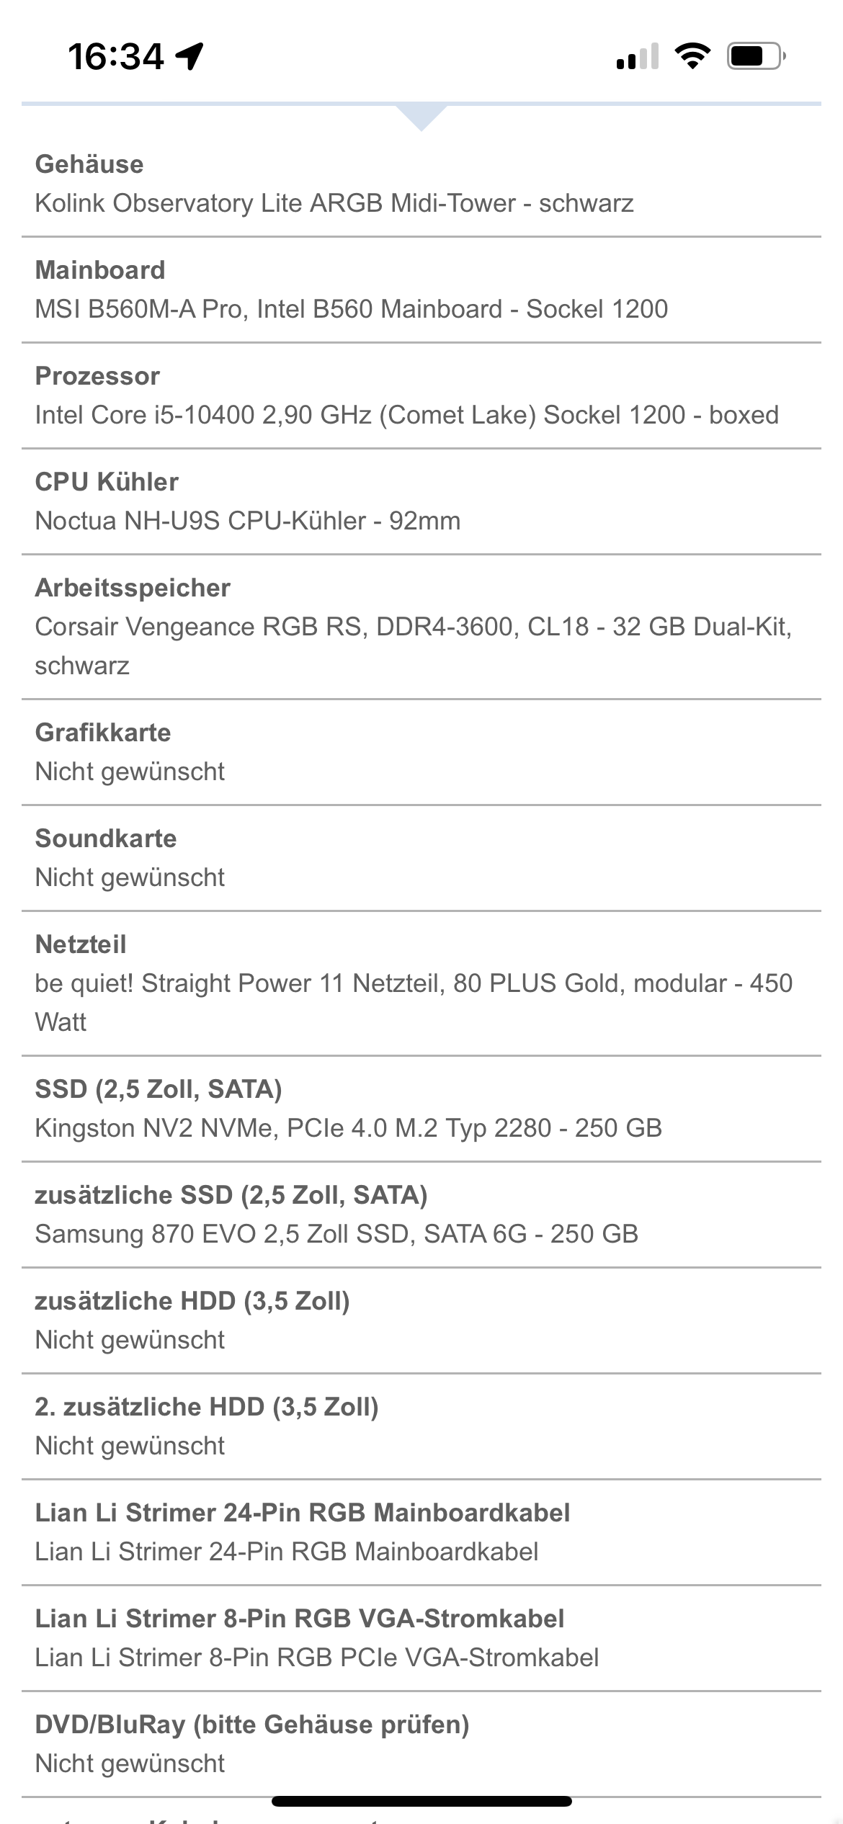
Task: Tap the Wi-Fi status icon
Action: (692, 56)
